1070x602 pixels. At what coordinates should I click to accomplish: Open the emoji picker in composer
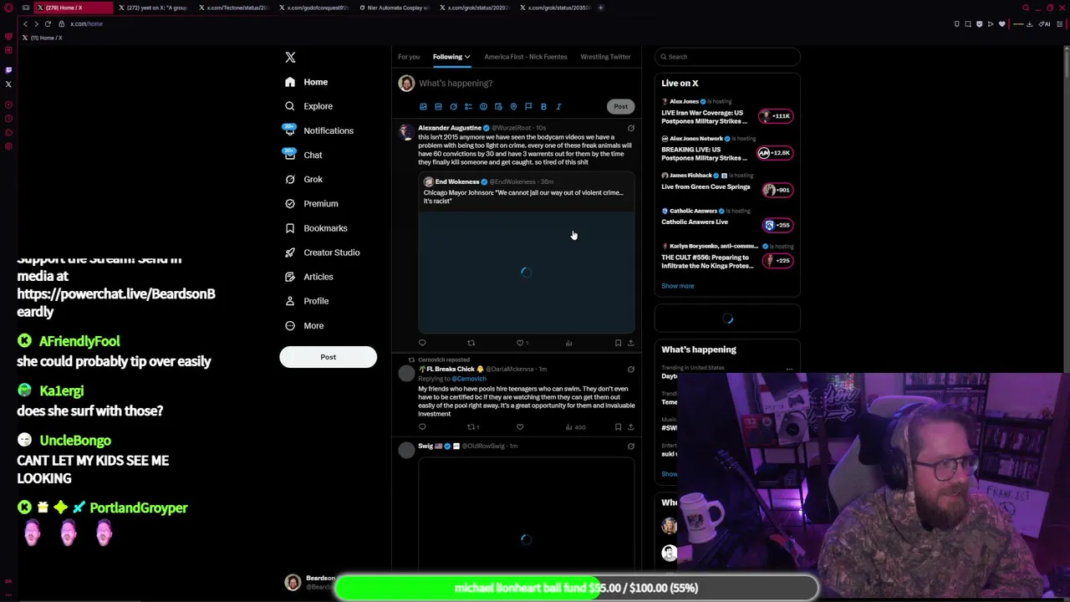[x=483, y=107]
